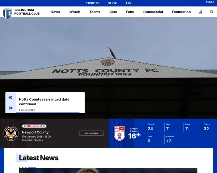Click the Latest News heading

[x=39, y=158]
